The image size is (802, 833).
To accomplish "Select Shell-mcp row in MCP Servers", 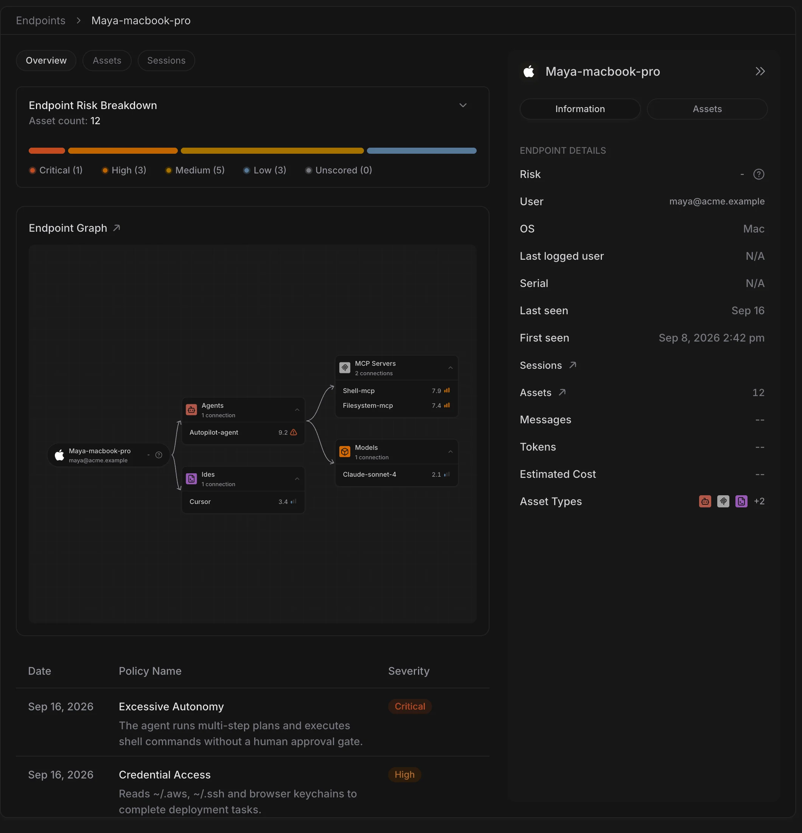I will [396, 391].
